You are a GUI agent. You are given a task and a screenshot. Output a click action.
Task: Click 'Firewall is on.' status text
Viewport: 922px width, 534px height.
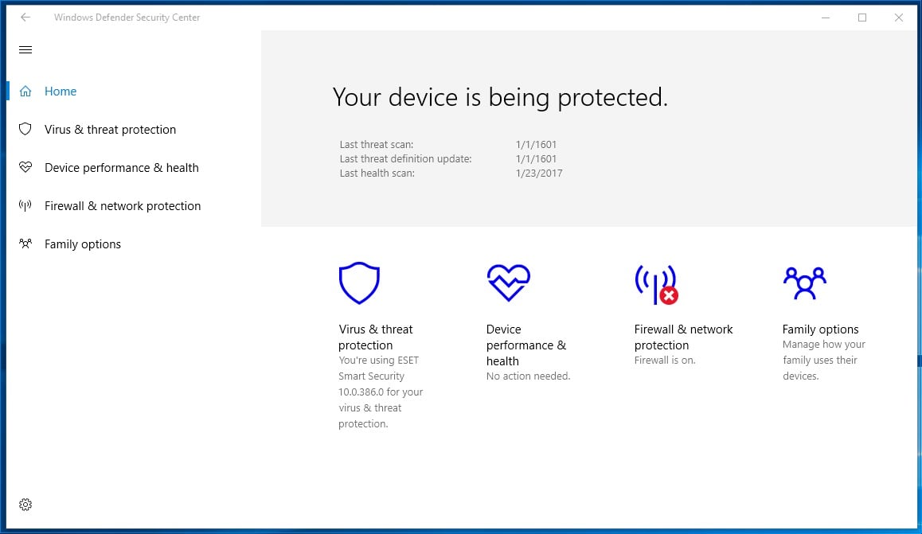pyautogui.click(x=665, y=361)
